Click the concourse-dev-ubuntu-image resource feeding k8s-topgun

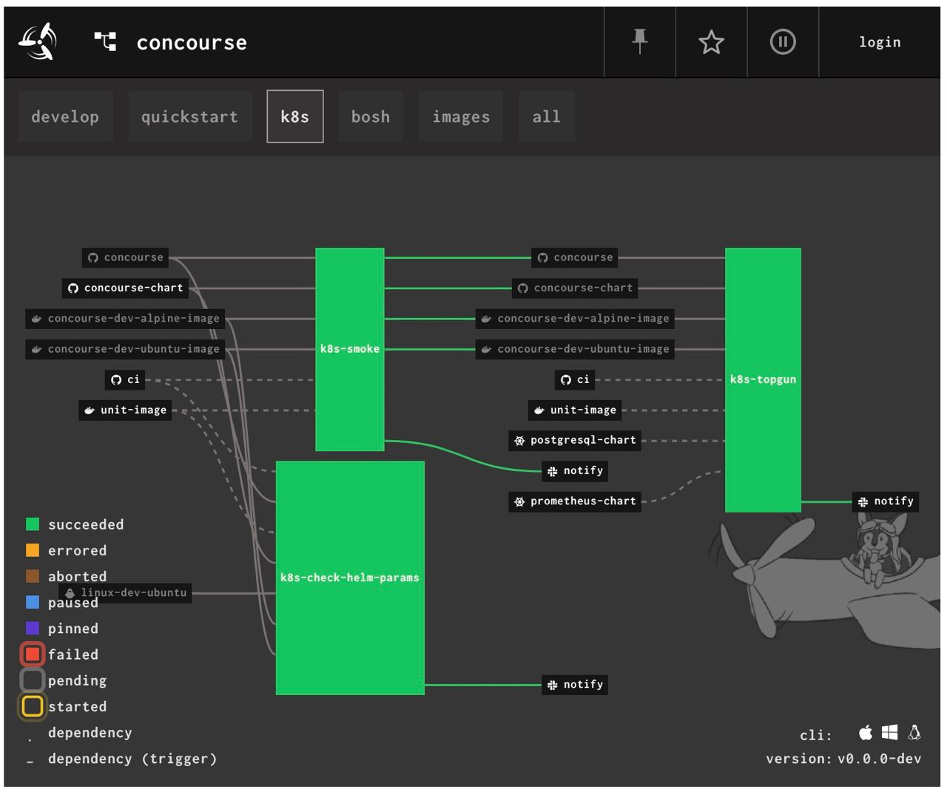(x=576, y=348)
